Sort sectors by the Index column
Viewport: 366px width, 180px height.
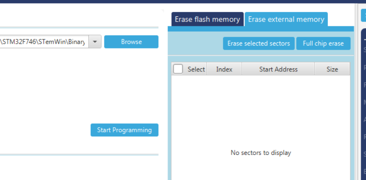[x=224, y=69]
